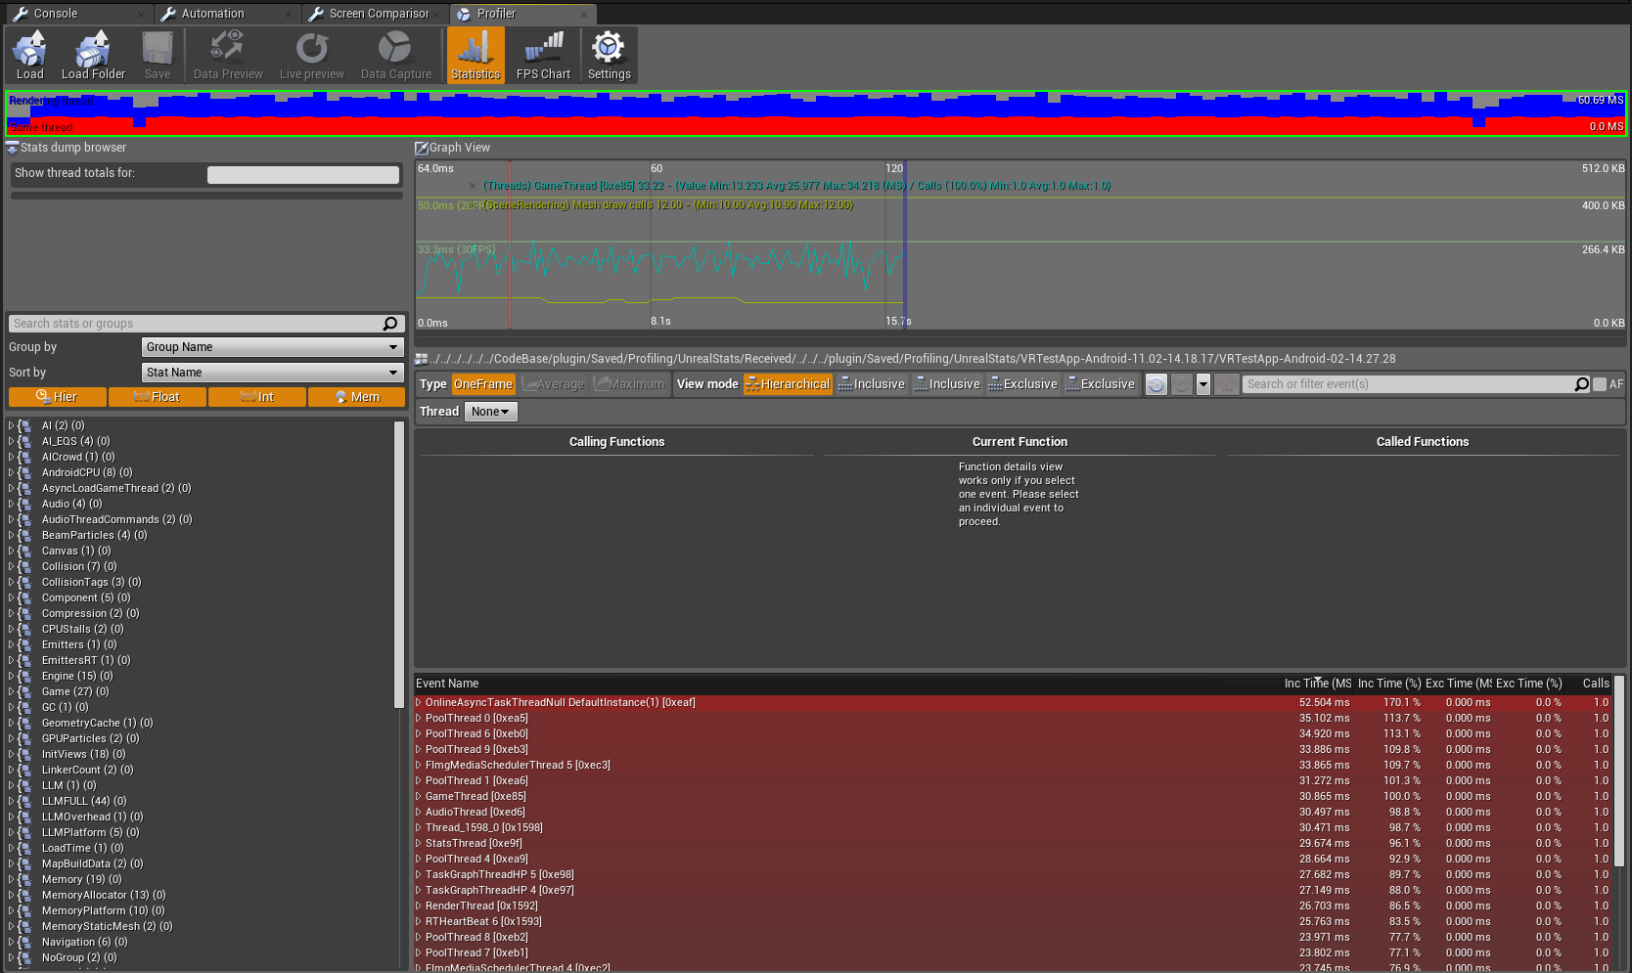Close the Console tab
The height and width of the screenshot is (973, 1632).
pyautogui.click(x=142, y=14)
